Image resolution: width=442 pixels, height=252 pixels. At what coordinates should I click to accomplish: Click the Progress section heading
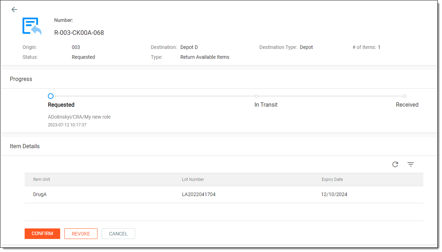pyautogui.click(x=21, y=79)
